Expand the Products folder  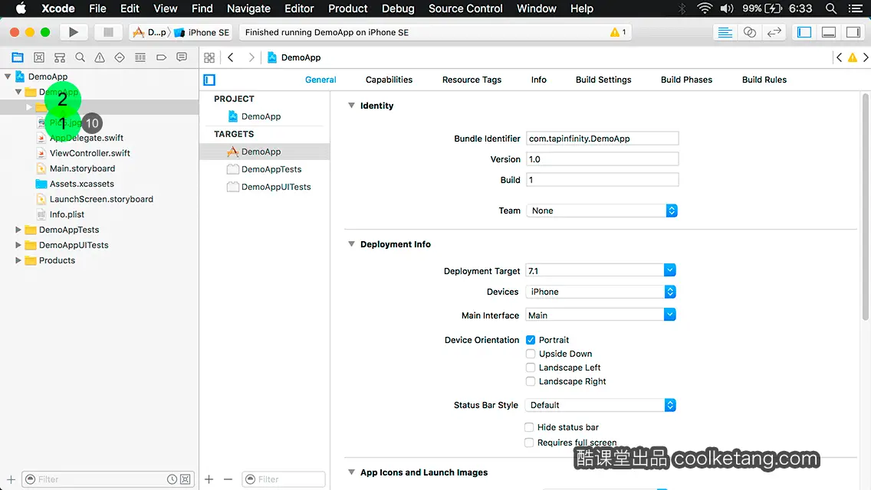pyautogui.click(x=18, y=260)
